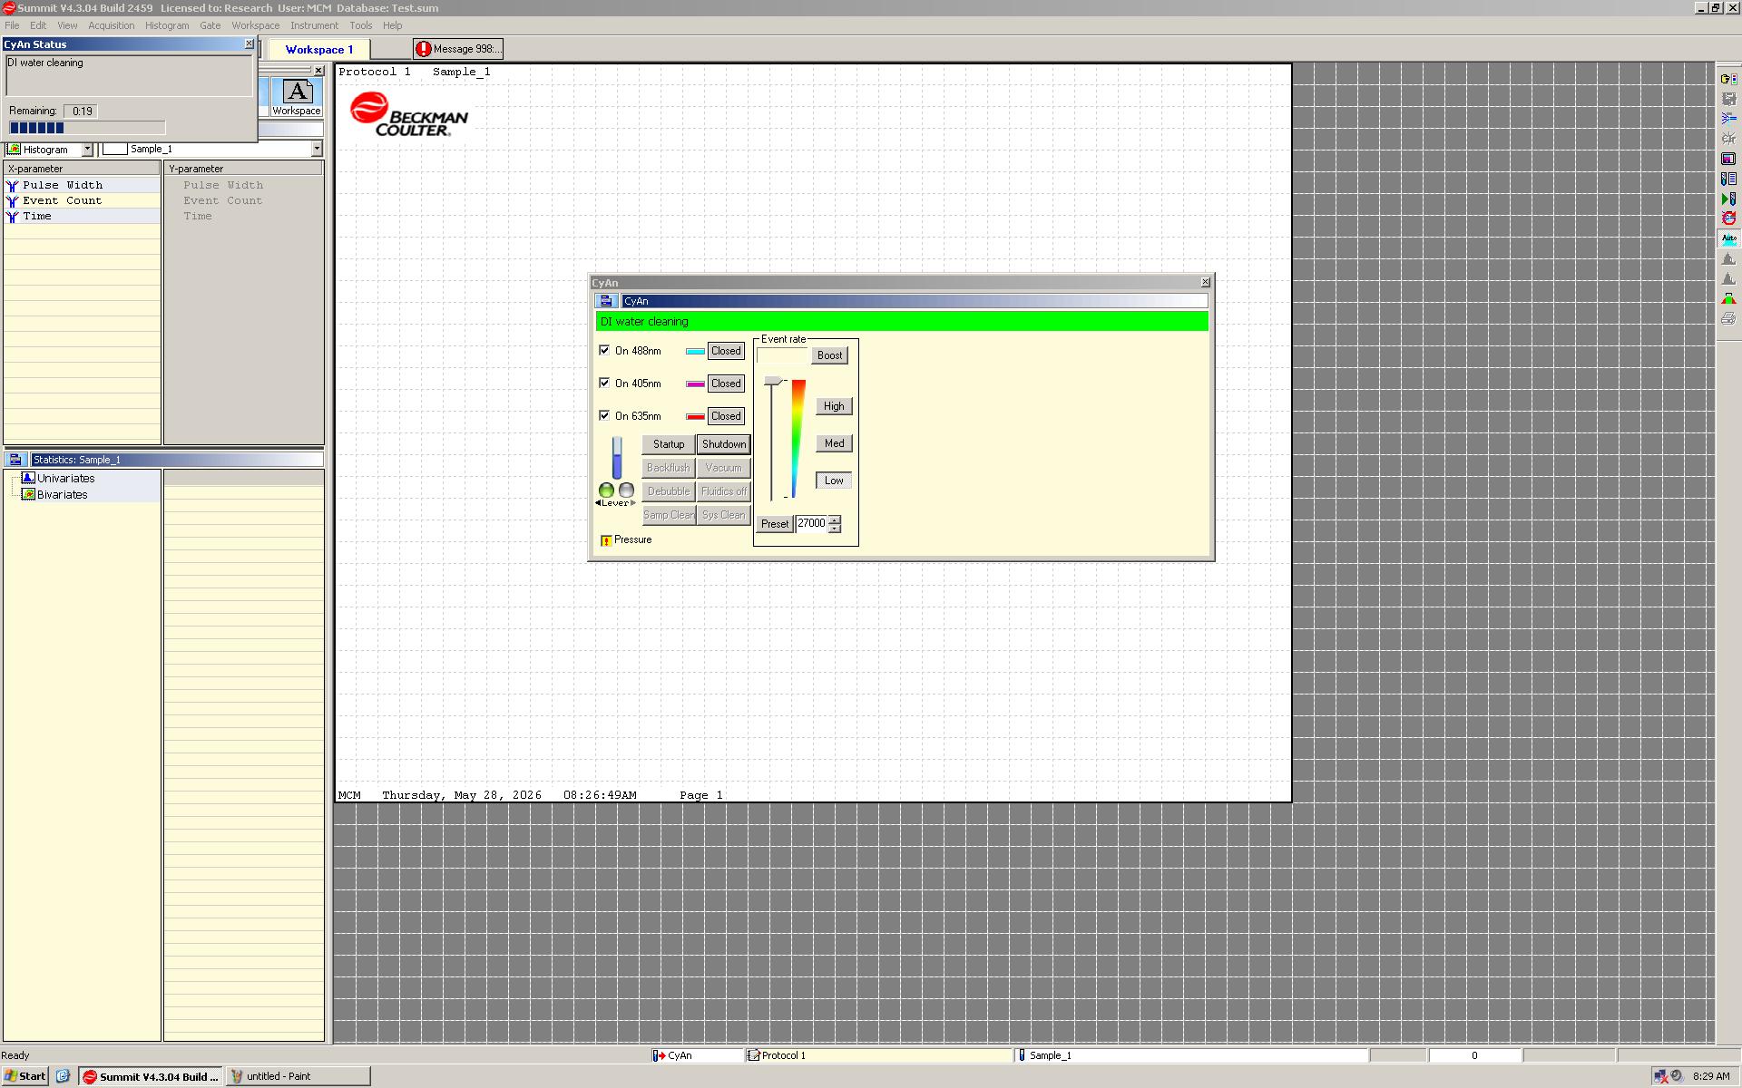Open the Instrument menu

[314, 25]
